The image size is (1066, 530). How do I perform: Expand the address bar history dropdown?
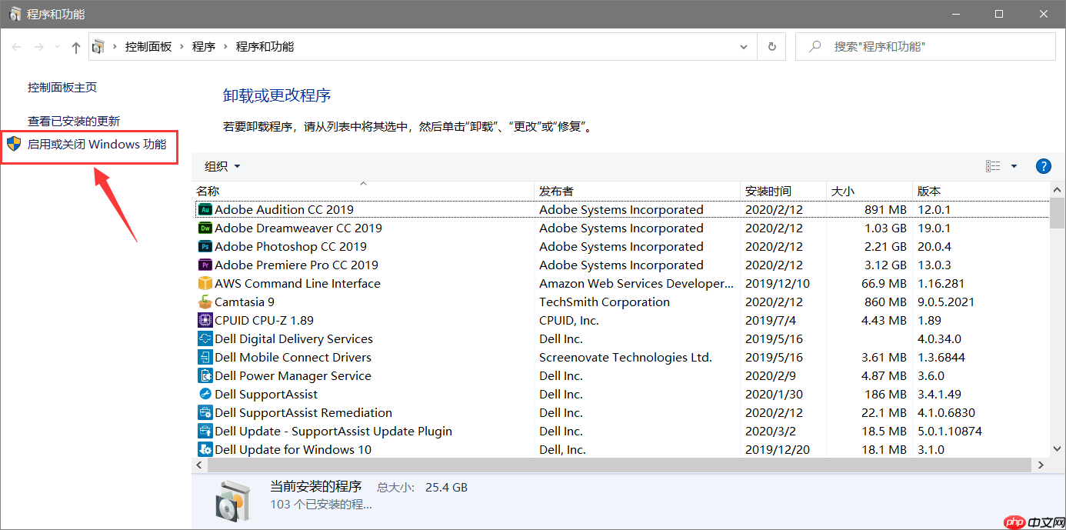click(x=743, y=46)
